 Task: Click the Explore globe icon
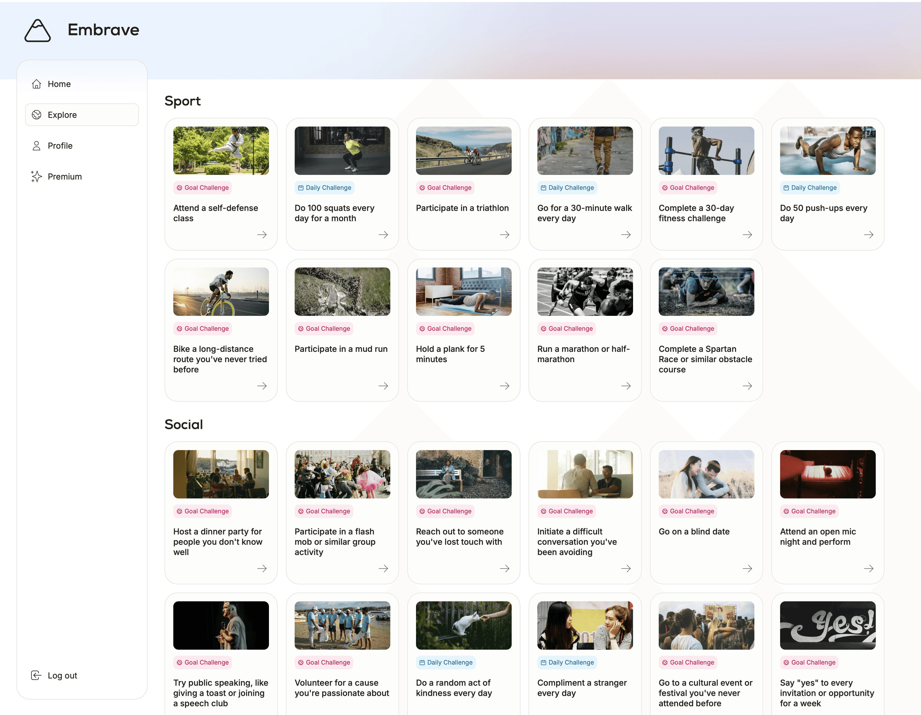pyautogui.click(x=37, y=115)
